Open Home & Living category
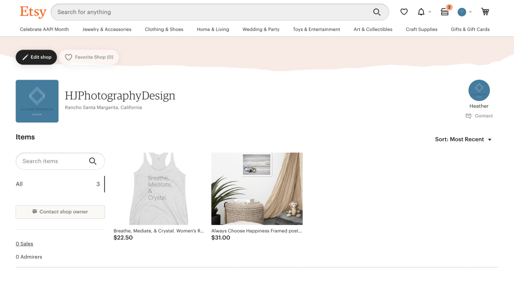 (x=213, y=30)
